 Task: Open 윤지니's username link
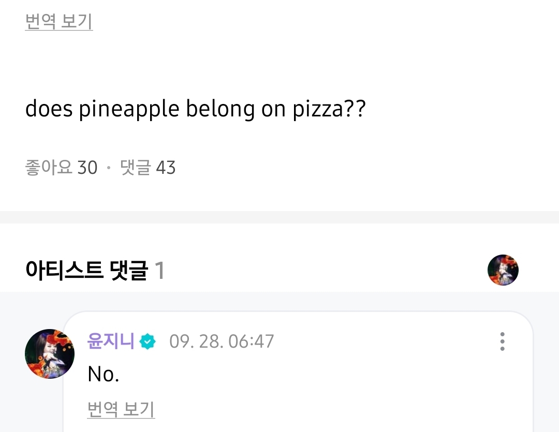[x=111, y=341]
